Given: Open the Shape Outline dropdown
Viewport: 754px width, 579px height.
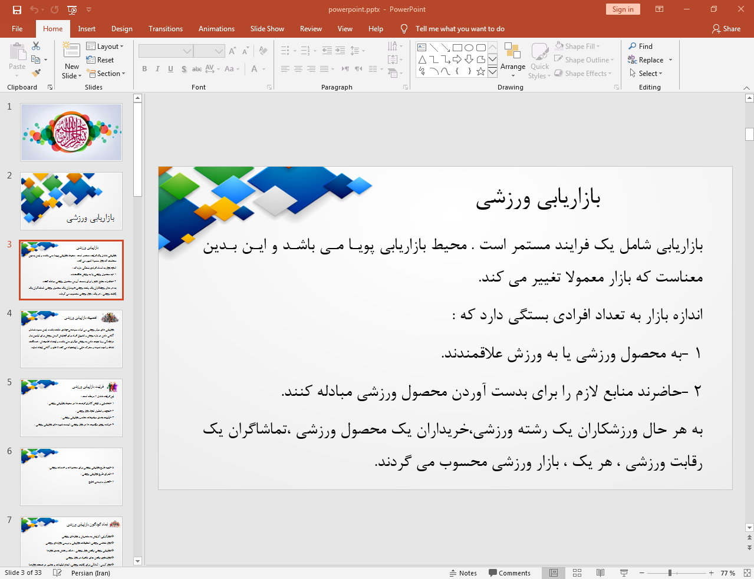Looking at the screenshot, I should pos(584,60).
